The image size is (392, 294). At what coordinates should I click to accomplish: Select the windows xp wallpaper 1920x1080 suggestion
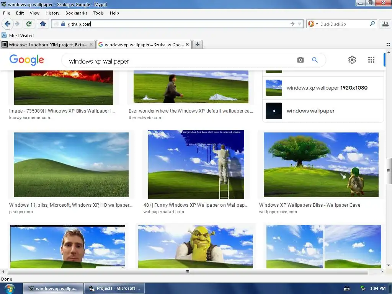pos(323,88)
